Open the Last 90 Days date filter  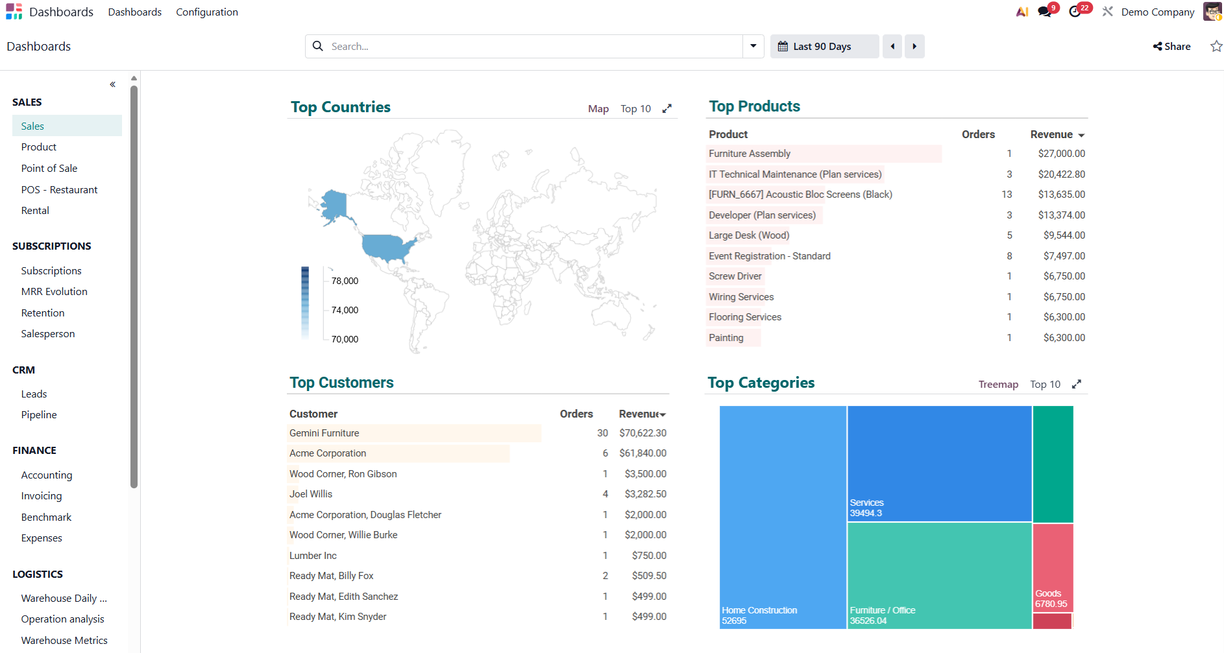pyautogui.click(x=824, y=46)
